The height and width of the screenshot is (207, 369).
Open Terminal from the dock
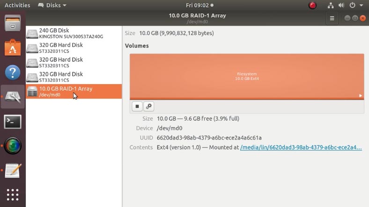[13, 122]
